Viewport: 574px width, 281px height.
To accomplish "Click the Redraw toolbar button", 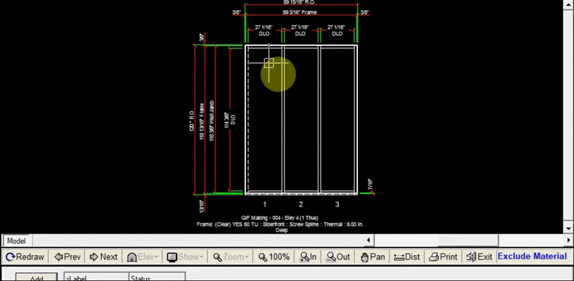I will click(x=25, y=257).
